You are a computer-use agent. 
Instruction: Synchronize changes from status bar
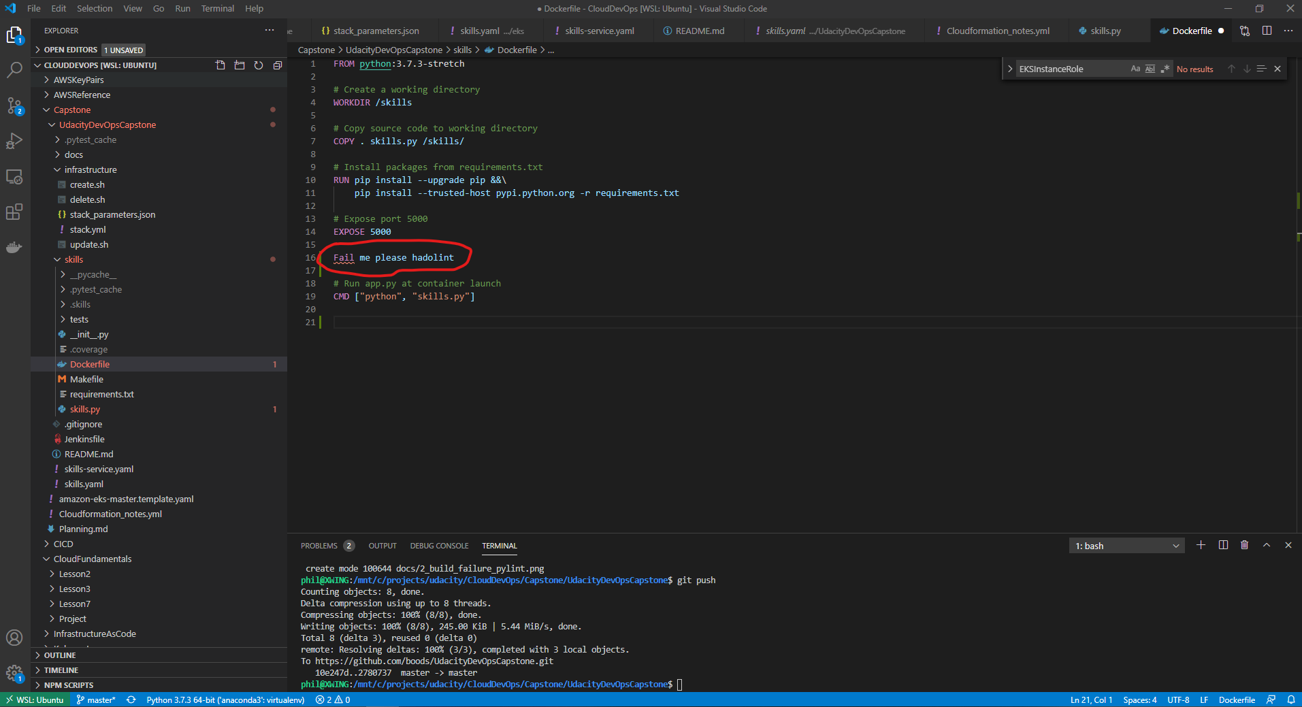[131, 700]
